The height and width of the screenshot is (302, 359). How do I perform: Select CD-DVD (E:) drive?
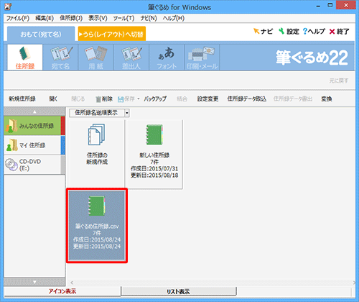(x=34, y=165)
